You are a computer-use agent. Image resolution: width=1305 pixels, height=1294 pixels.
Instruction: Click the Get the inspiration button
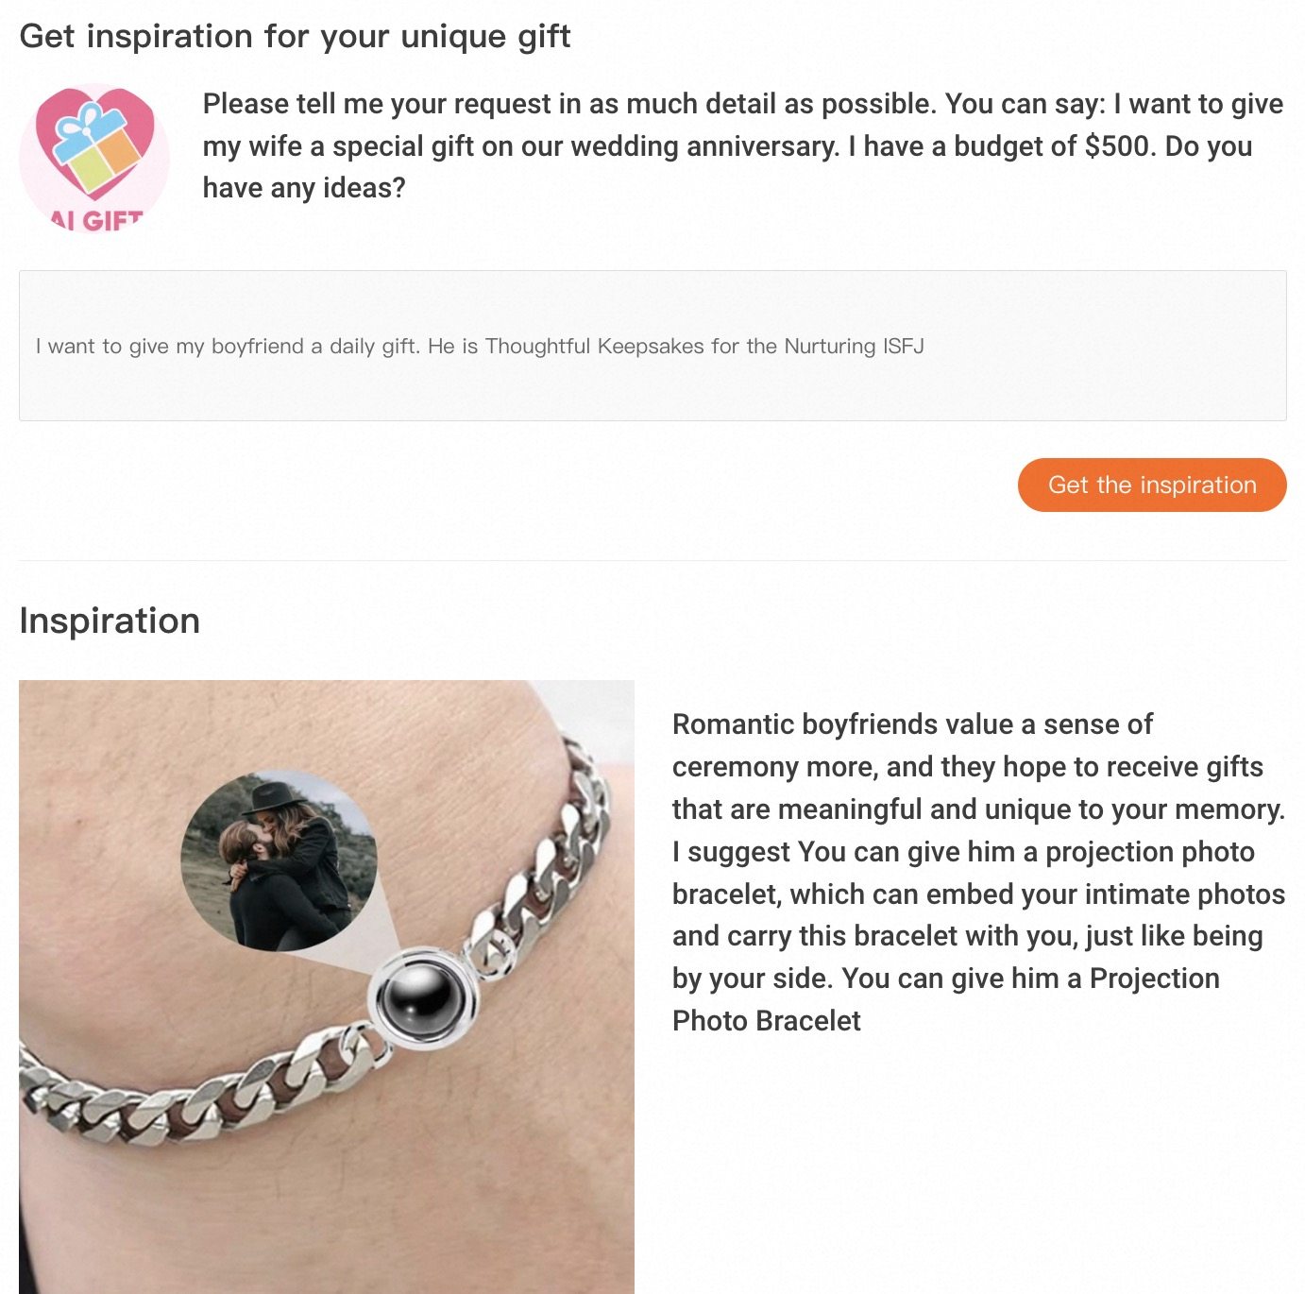tap(1152, 485)
